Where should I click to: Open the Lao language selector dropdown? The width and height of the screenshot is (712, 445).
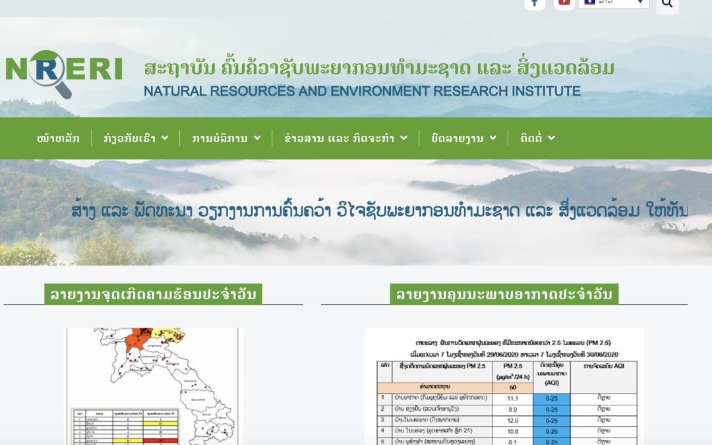(614, 3)
